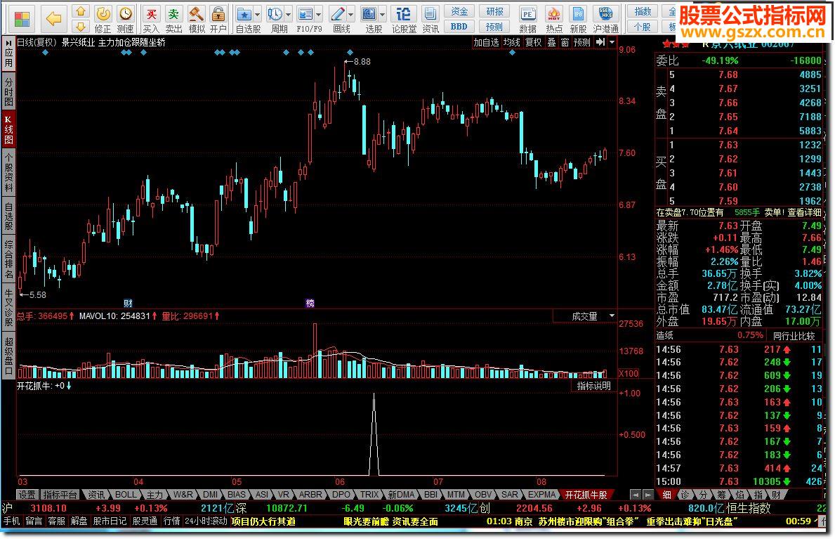This screenshot has width=835, height=539.
Task: Open the 测速 speed test clock
Action: click(x=125, y=19)
